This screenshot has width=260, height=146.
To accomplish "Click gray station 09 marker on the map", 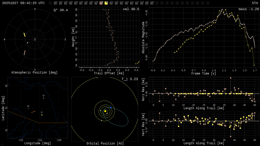I will tap(28, 109).
